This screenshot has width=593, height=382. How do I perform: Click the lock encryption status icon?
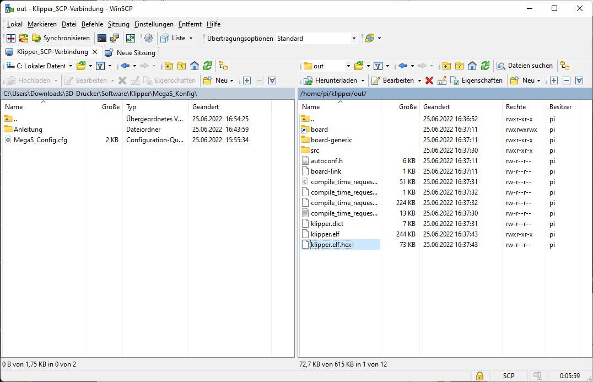pyautogui.click(x=479, y=375)
